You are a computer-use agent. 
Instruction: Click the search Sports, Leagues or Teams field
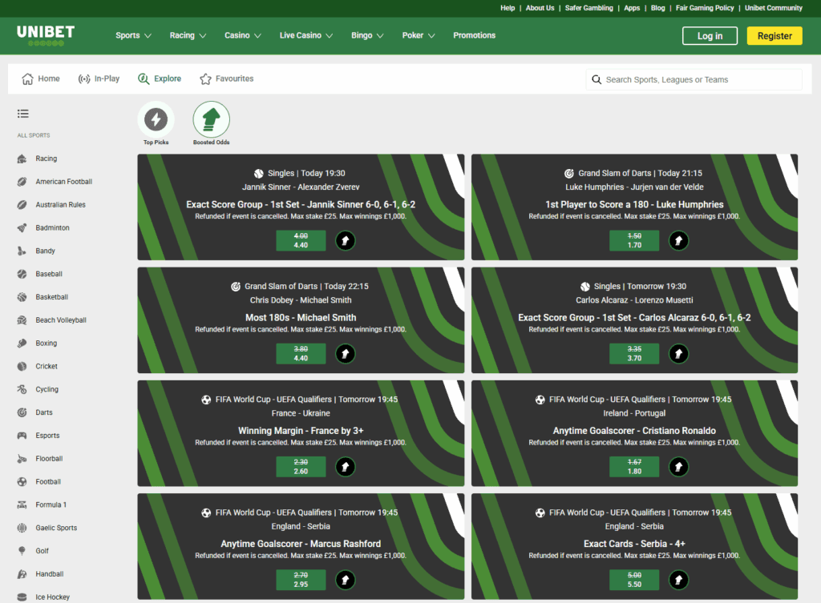click(x=694, y=79)
